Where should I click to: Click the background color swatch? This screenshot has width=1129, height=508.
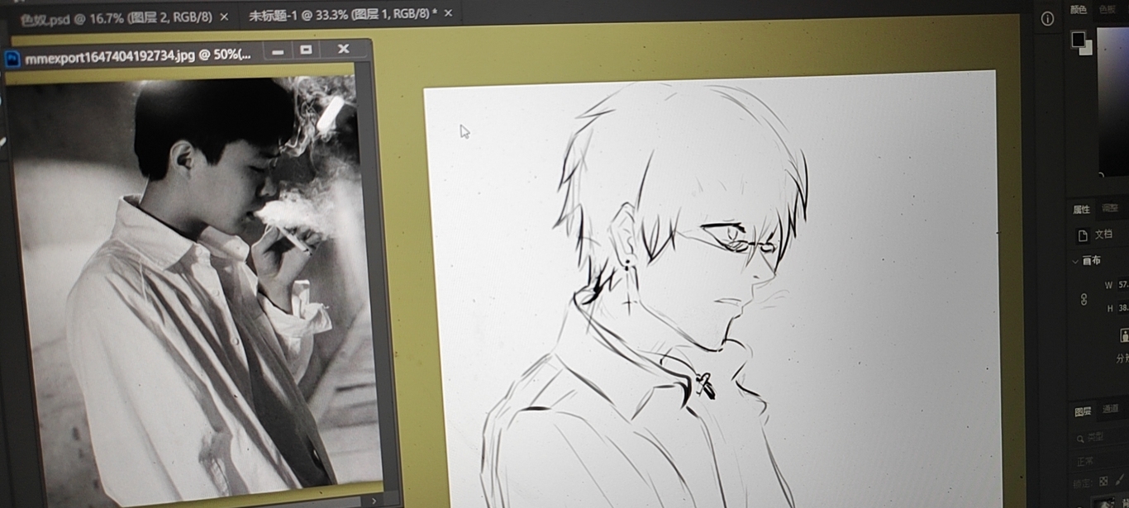(1087, 49)
